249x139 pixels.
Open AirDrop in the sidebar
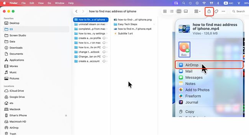(x=36, y=128)
